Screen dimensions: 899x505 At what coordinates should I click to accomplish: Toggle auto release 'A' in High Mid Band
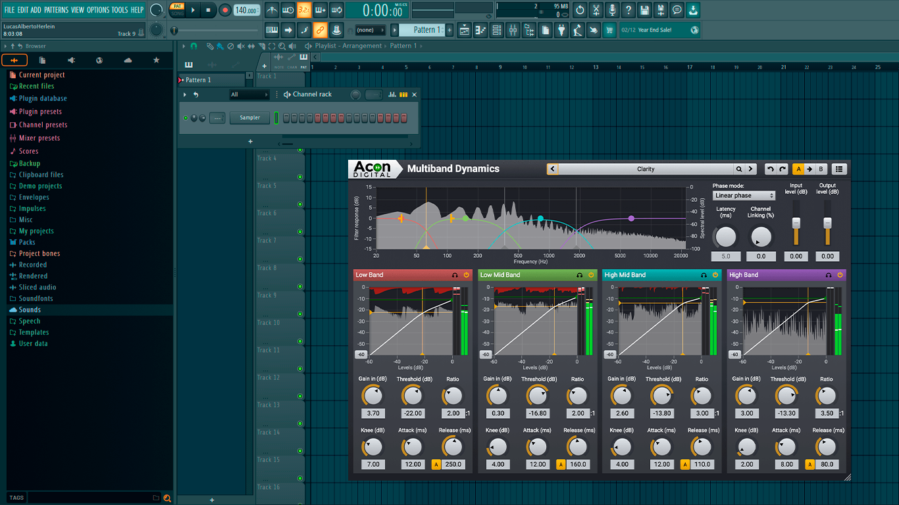click(x=685, y=464)
